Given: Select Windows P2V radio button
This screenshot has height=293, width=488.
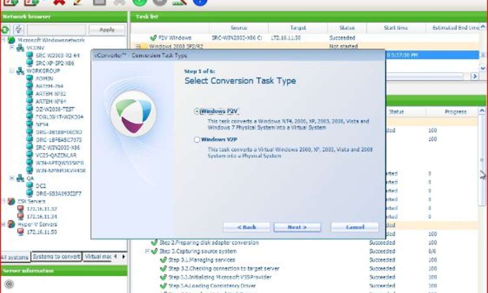Looking at the screenshot, I should [x=197, y=111].
